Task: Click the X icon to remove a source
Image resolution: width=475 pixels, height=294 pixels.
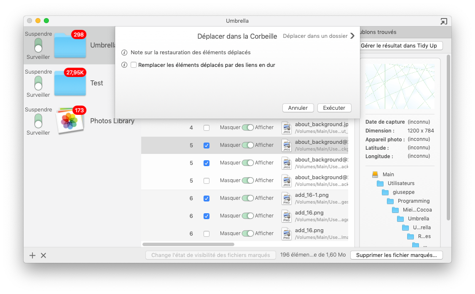Action: (43, 255)
